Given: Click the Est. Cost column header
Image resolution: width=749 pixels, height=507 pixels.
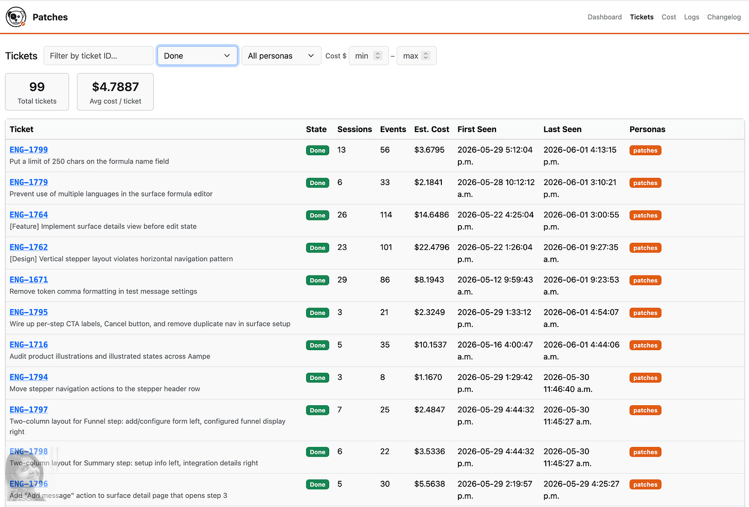Looking at the screenshot, I should click(x=432, y=129).
